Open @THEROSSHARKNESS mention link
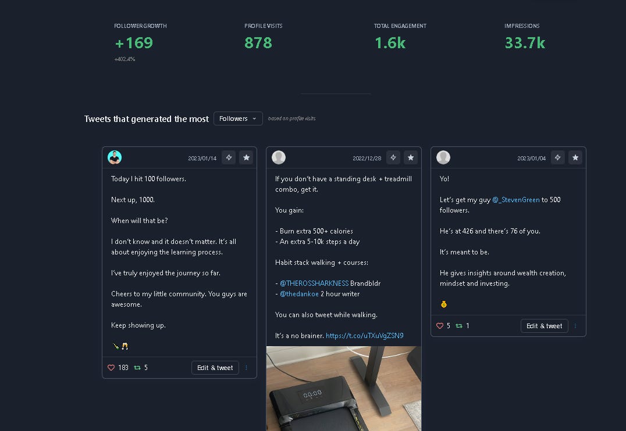Screen dimensions: 626x431 coord(314,283)
